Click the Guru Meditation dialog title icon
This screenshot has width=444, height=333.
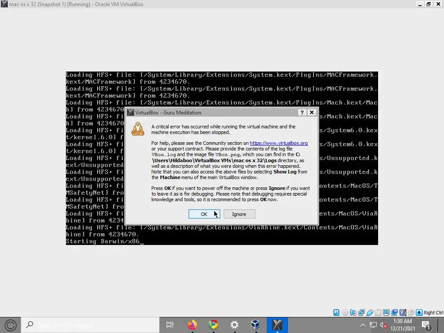130,112
